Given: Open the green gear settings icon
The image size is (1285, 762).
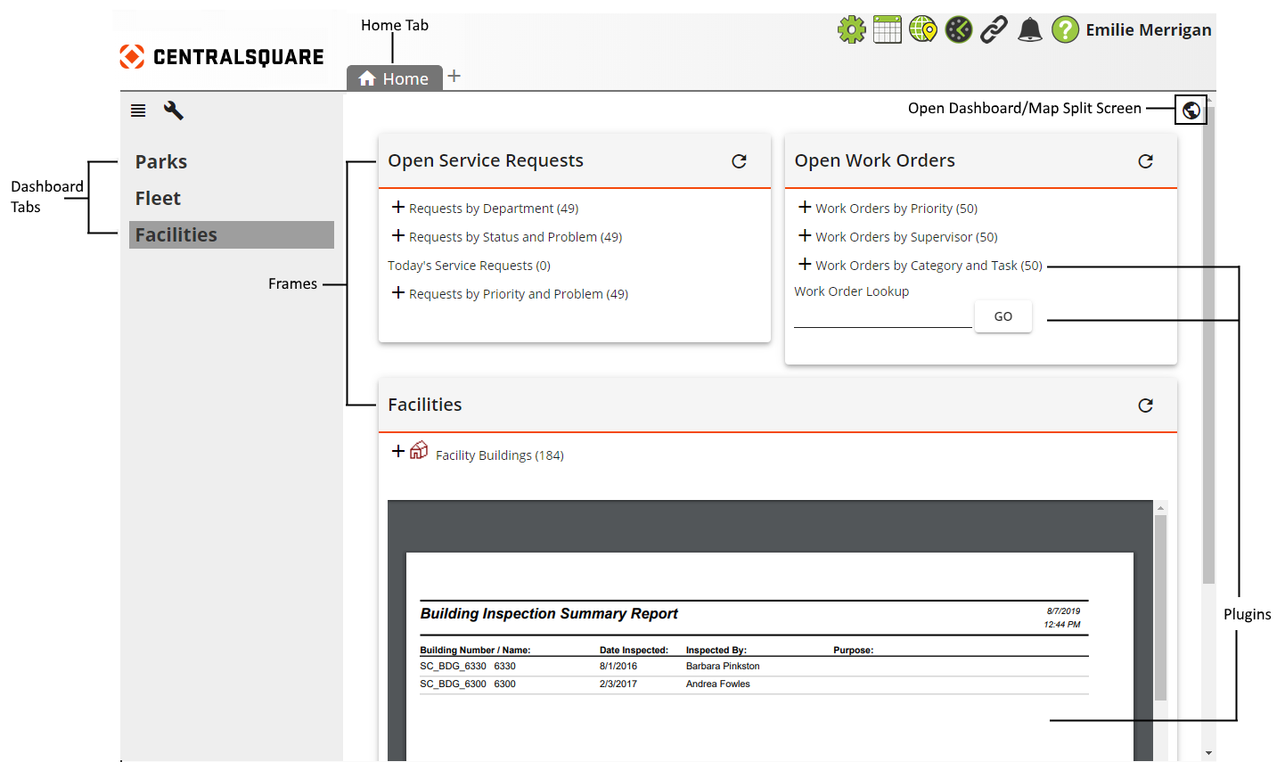Looking at the screenshot, I should [x=852, y=29].
